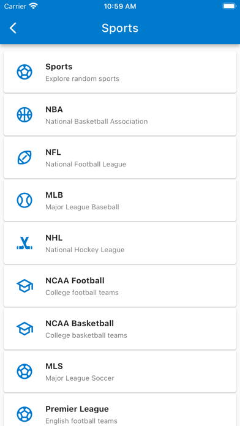Click soccer ball icon beside Premier League
Screen dimensions: 240x426
pos(24,414)
